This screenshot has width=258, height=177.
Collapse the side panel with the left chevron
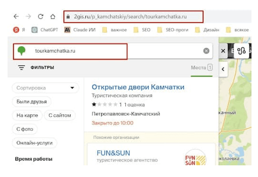(x=223, y=69)
